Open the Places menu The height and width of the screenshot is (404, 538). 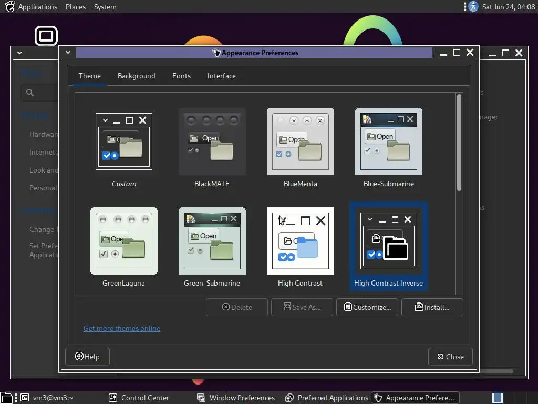[x=76, y=7]
